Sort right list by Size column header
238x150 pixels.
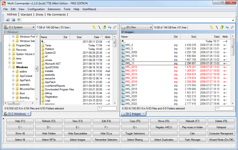point(188,37)
